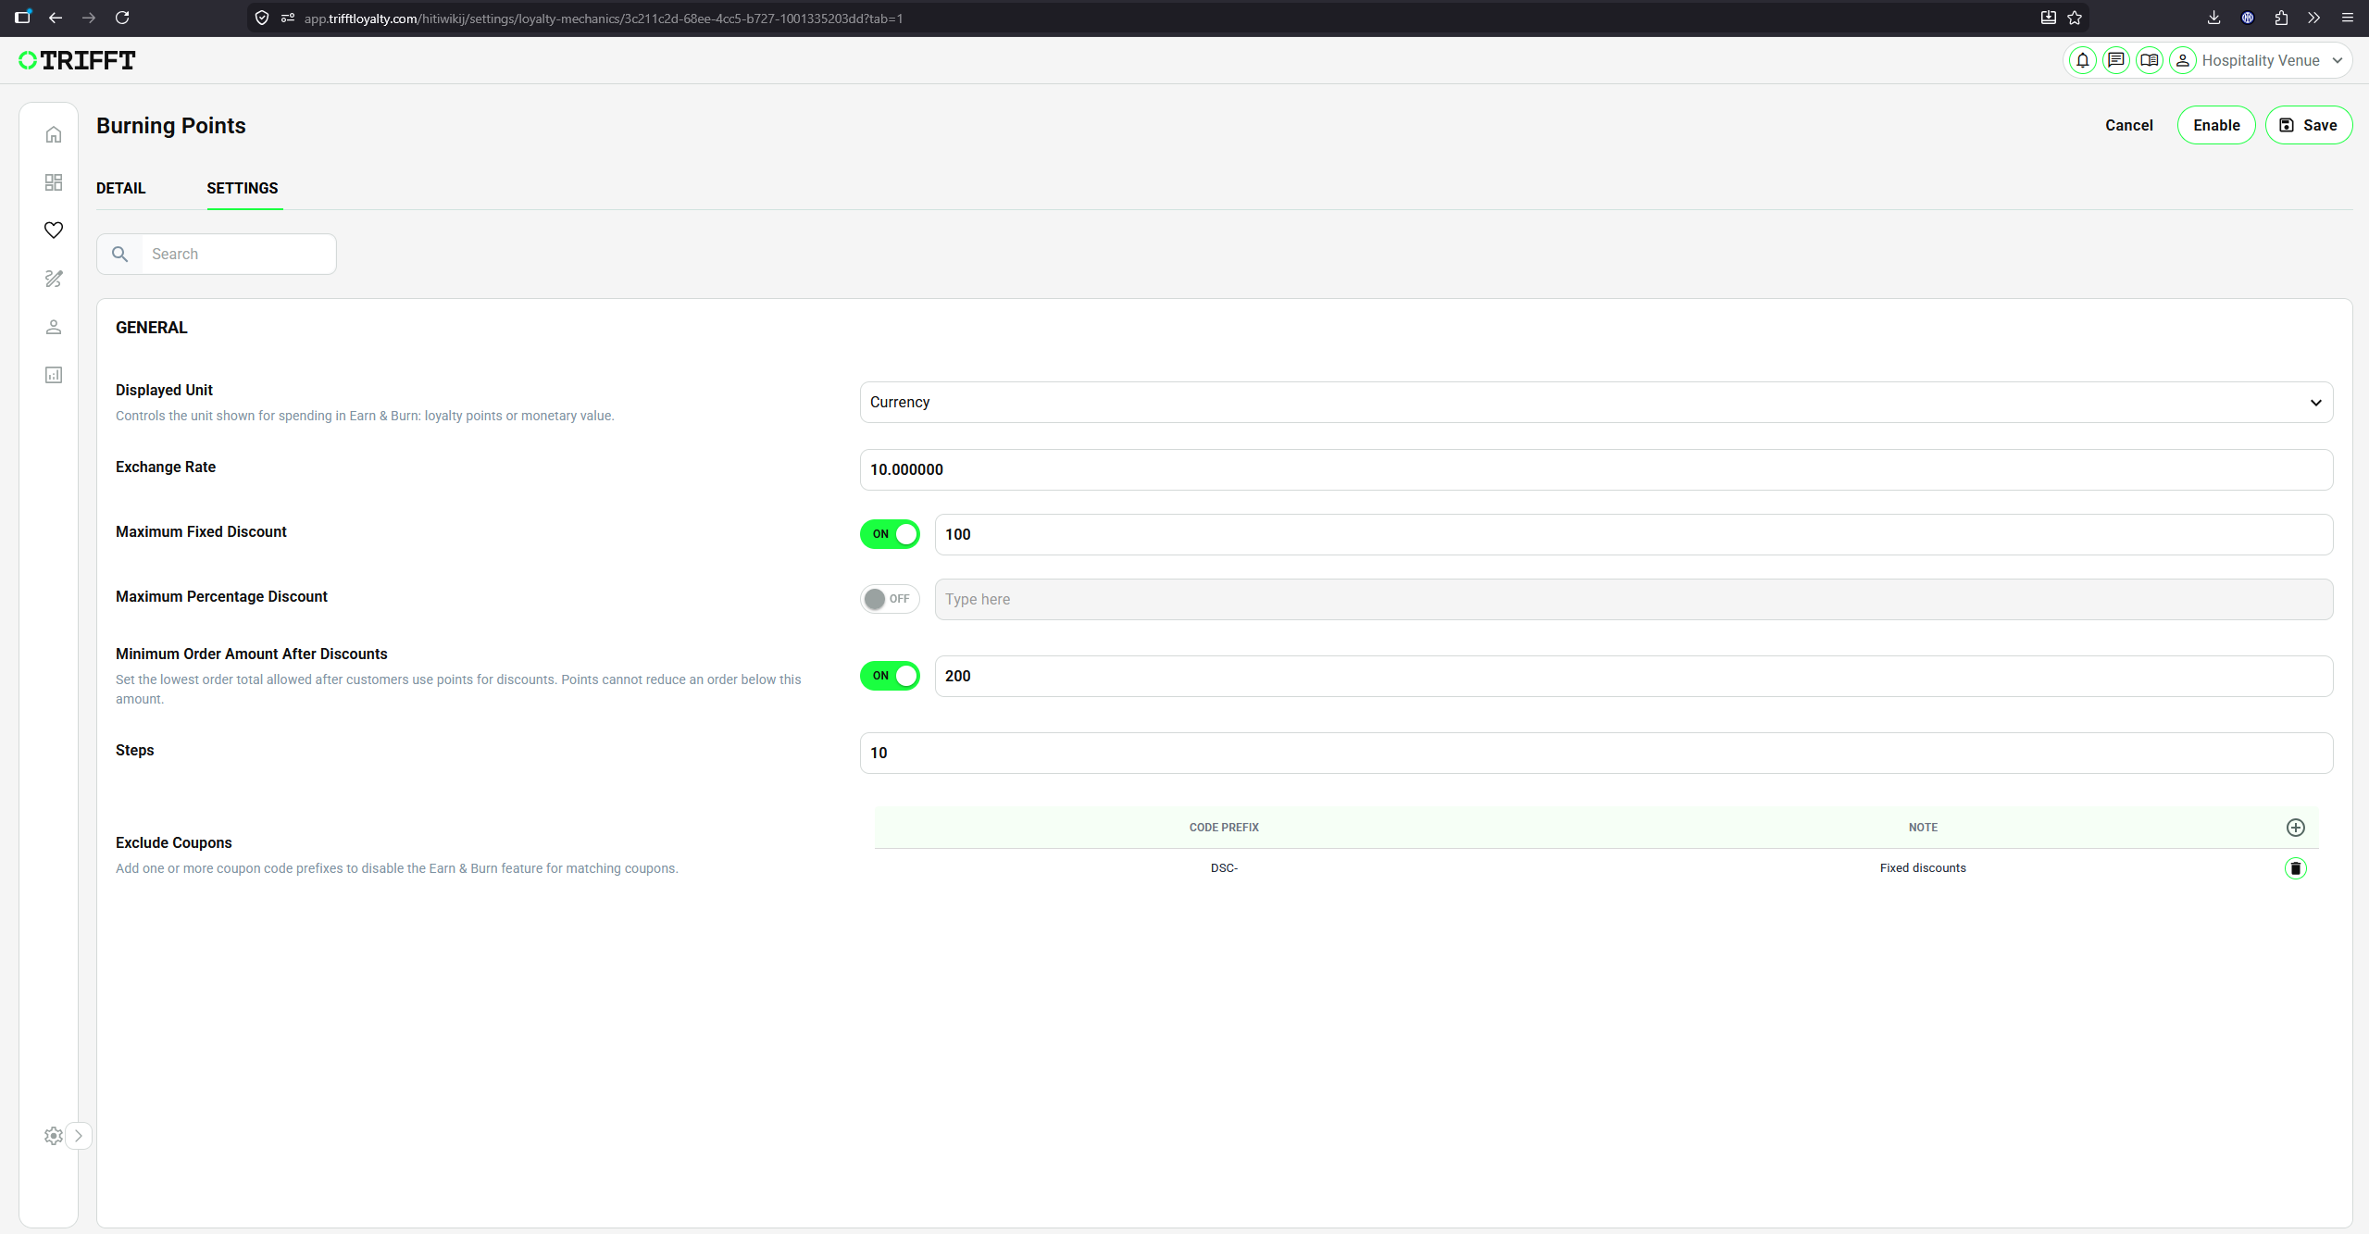Switch to the DETAIL tab
Image resolution: width=2369 pixels, height=1234 pixels.
pos(121,188)
